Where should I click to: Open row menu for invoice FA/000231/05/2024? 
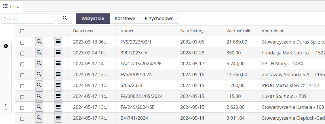tap(58, 96)
